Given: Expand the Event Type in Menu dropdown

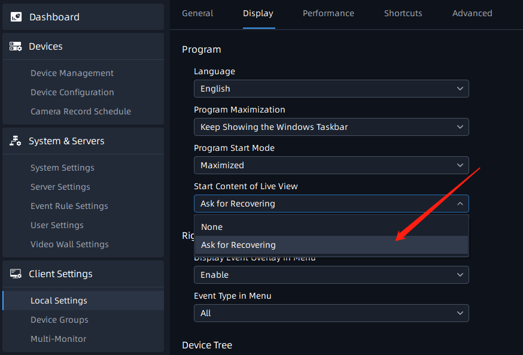Looking at the screenshot, I should (x=331, y=313).
